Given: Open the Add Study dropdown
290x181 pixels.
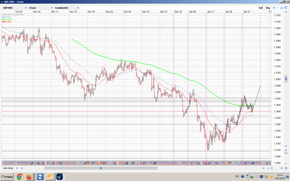Looking at the screenshot, I should click(x=10, y=168).
